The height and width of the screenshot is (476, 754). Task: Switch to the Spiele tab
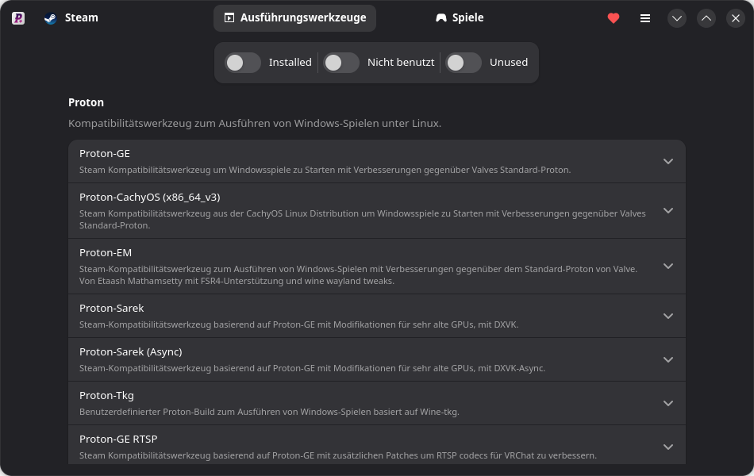tap(460, 18)
